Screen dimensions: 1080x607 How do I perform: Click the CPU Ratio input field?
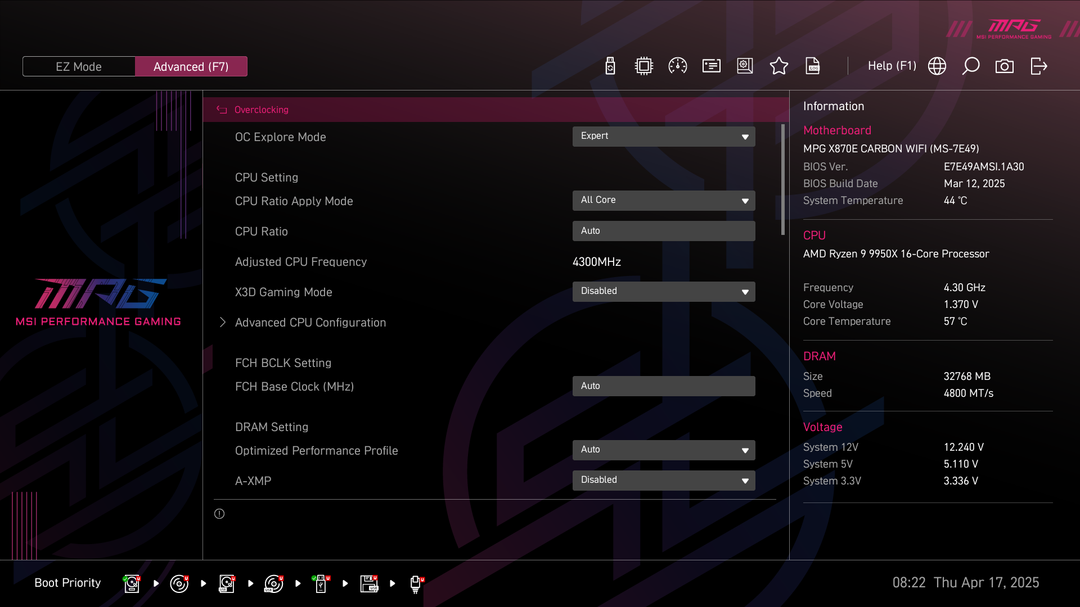point(663,231)
